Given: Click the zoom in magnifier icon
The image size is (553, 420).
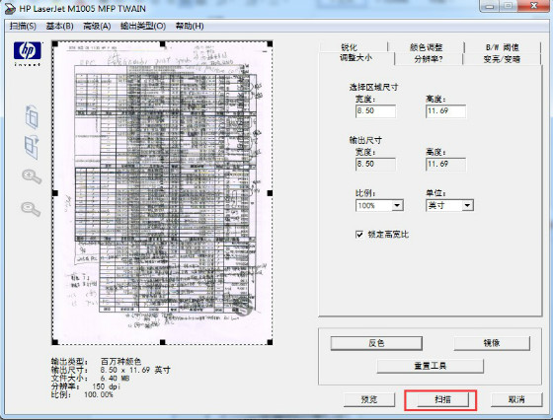Looking at the screenshot, I should [x=32, y=176].
